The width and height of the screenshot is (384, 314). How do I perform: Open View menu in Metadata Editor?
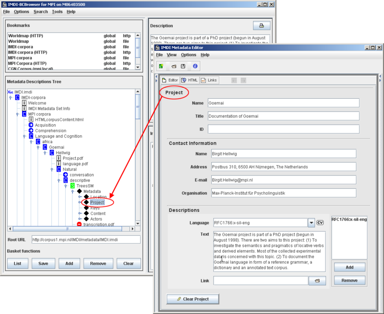(171, 55)
